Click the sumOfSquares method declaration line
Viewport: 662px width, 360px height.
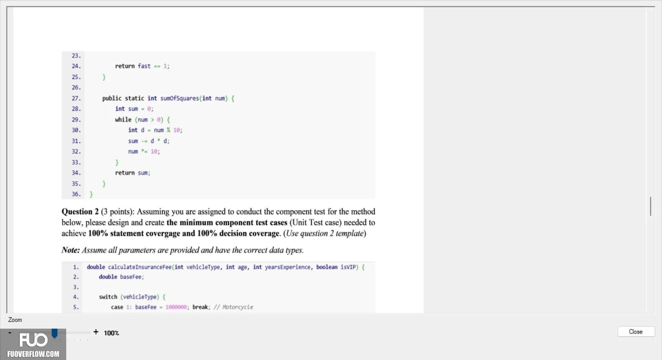point(168,98)
